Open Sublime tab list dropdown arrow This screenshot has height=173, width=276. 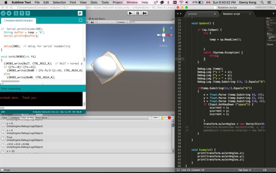274,13
